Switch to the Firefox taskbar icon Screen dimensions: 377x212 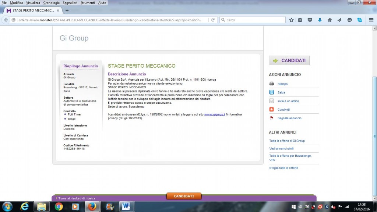click(x=92, y=207)
